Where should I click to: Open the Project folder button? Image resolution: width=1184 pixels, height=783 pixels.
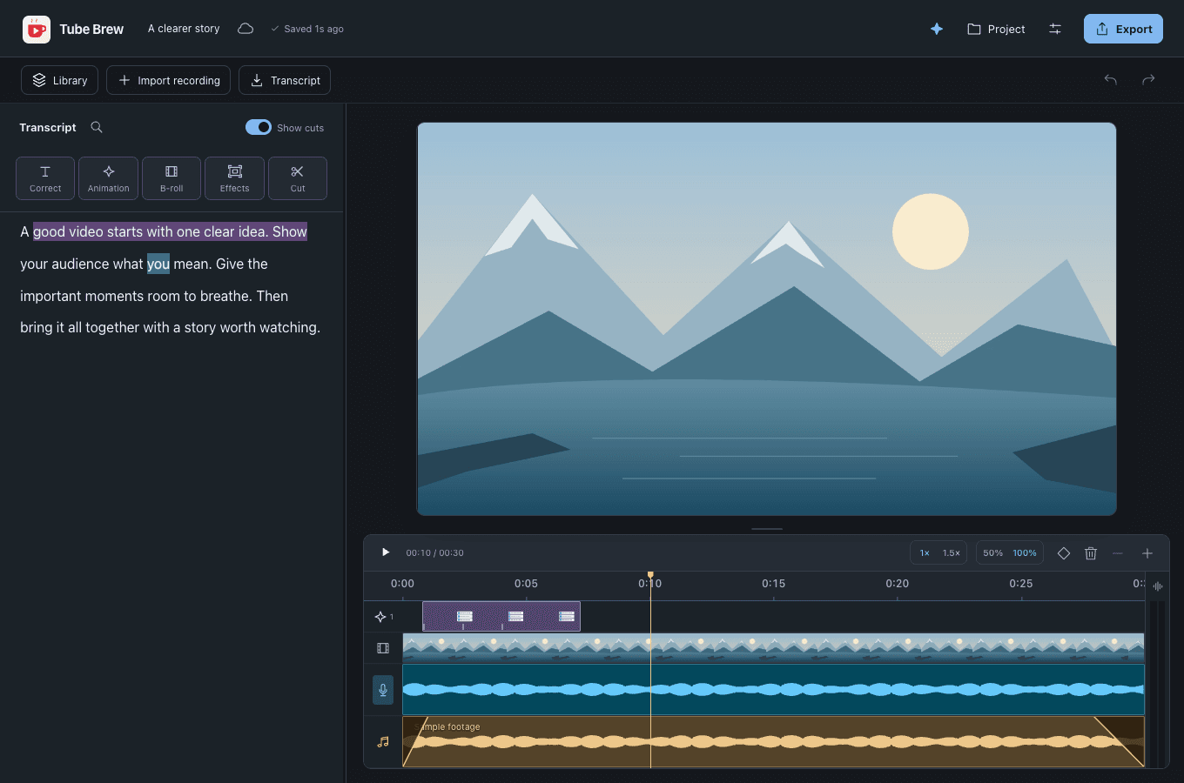click(x=996, y=29)
